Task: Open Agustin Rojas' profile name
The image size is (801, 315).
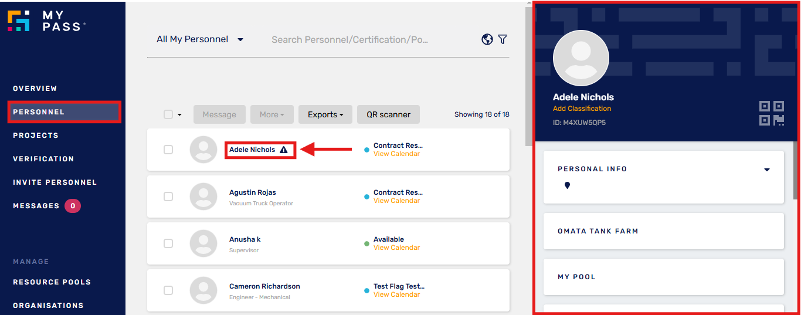Action: click(253, 192)
